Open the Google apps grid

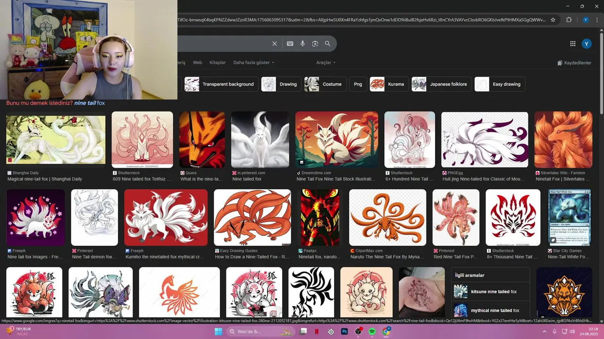(573, 44)
